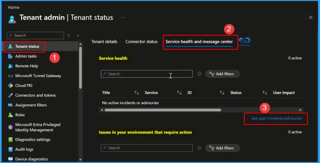Open Diagnostics settings in sidebar
320x163 pixels.
32,140
